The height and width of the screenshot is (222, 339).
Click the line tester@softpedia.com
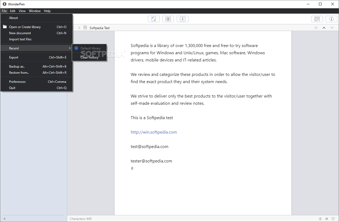pos(151,161)
